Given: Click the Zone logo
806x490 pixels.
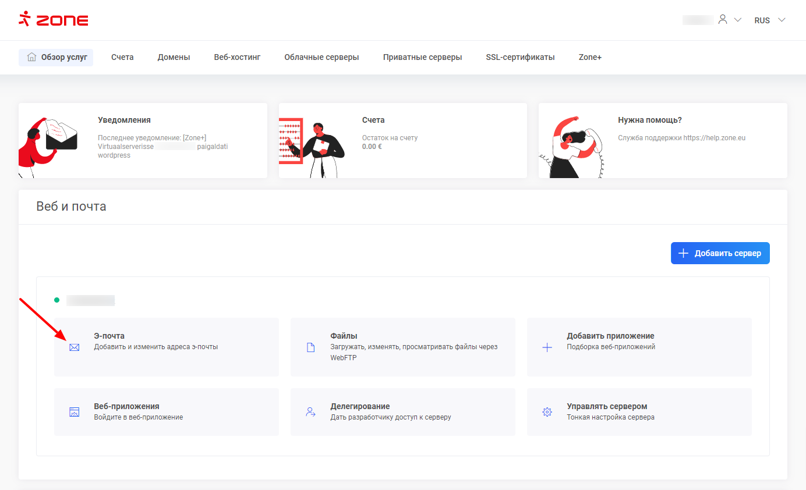Looking at the screenshot, I should point(54,20).
